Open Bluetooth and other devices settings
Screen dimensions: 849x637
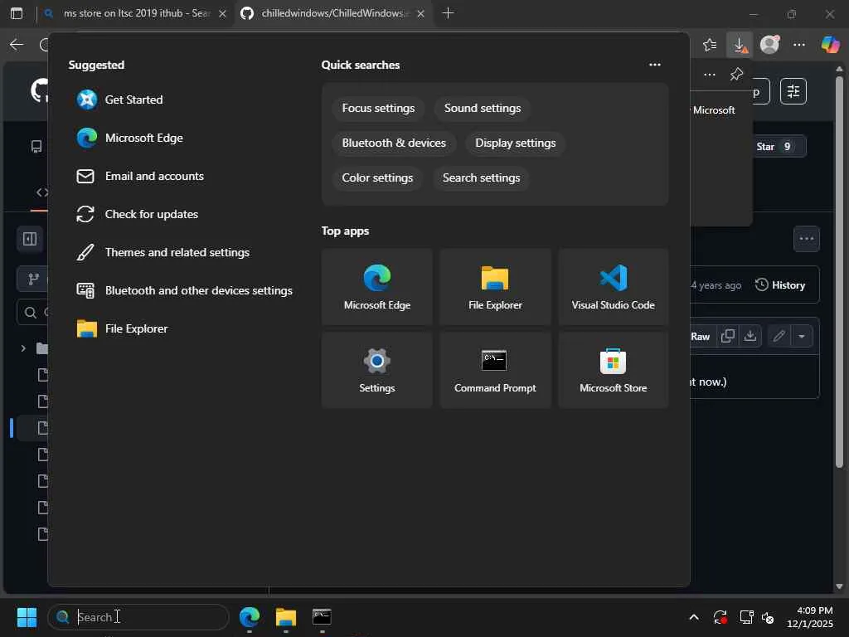coord(185,291)
